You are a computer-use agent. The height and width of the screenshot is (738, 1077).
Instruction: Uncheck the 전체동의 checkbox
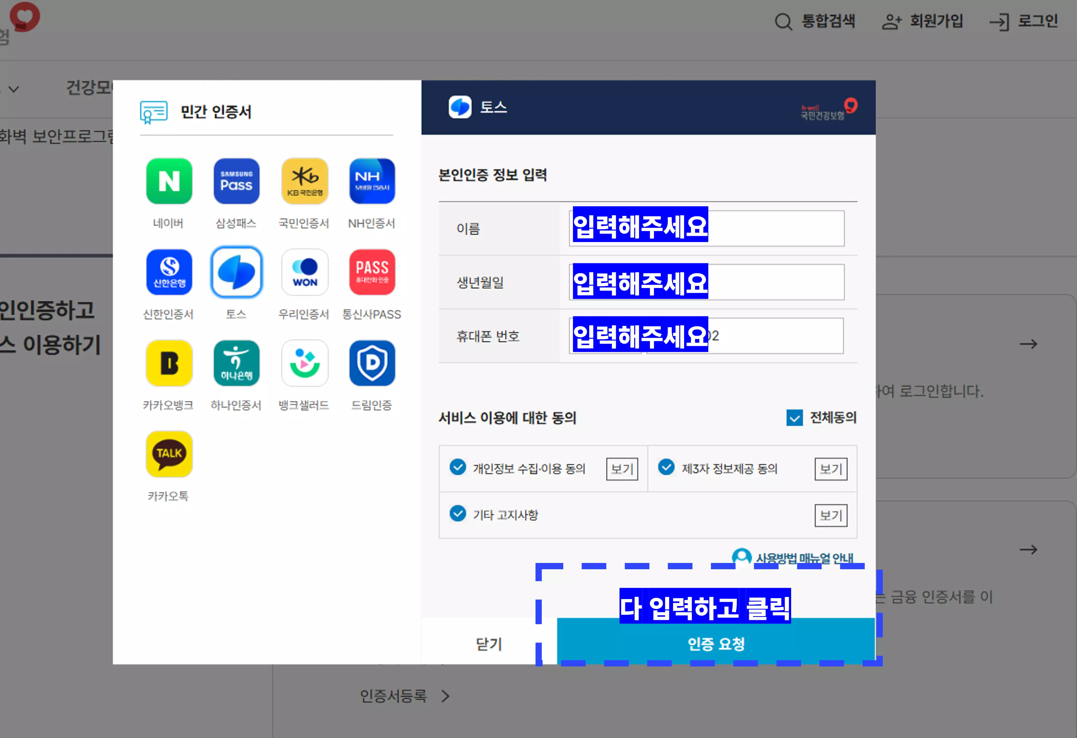pyautogui.click(x=794, y=418)
